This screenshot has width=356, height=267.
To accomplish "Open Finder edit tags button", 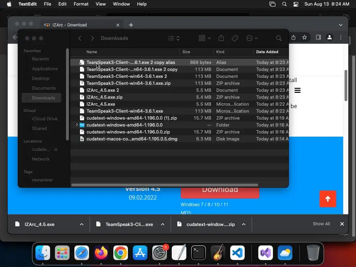I will (235, 38).
